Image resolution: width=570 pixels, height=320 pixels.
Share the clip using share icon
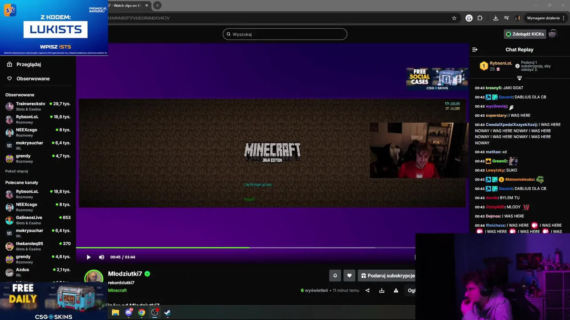[x=367, y=291]
